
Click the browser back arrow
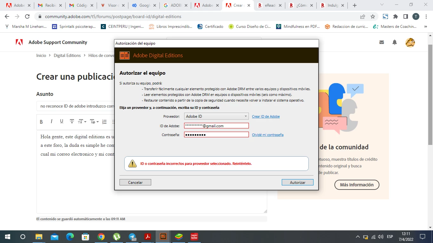click(x=7, y=16)
